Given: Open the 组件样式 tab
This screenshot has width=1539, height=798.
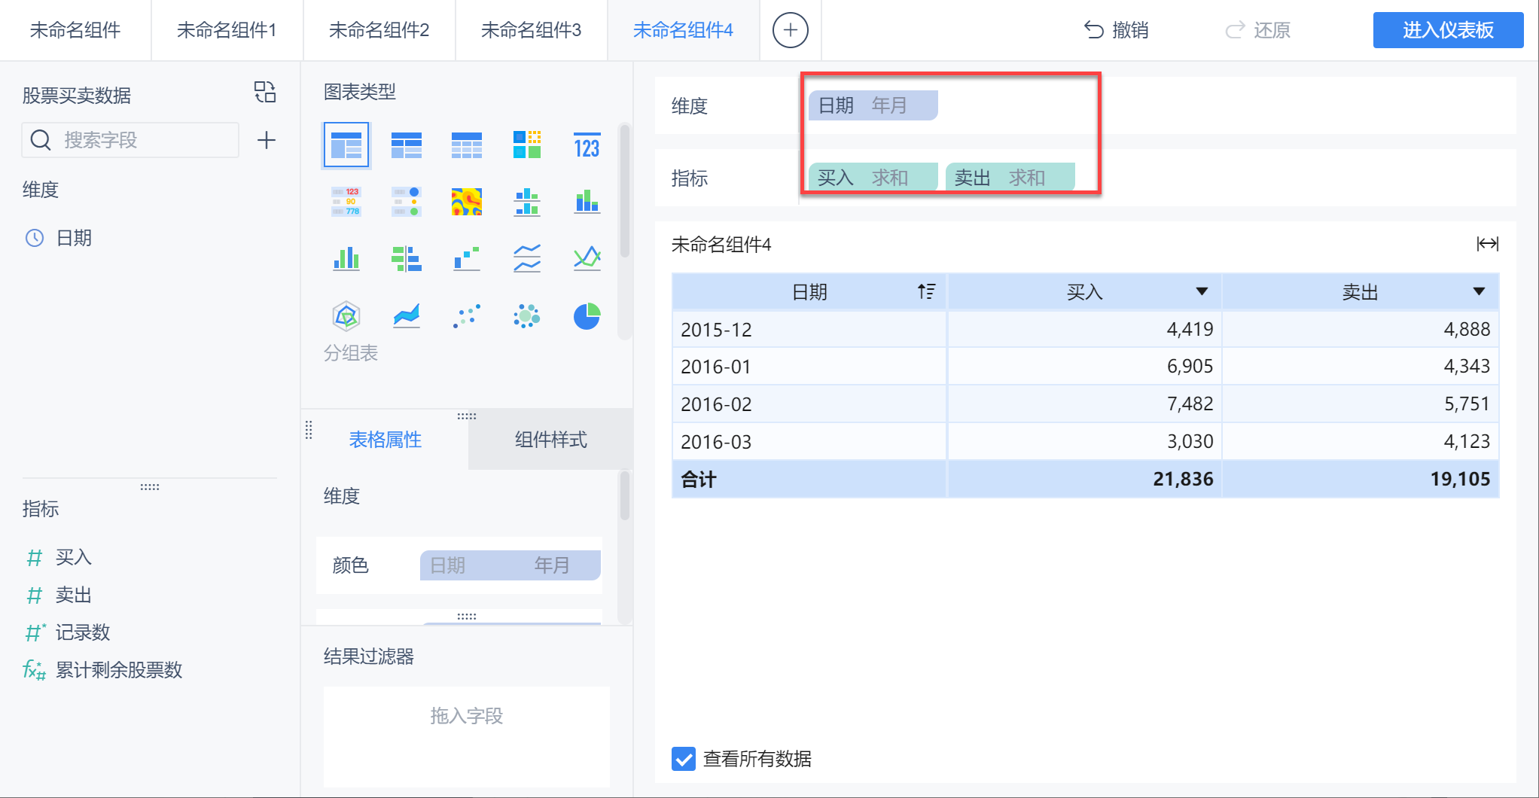Looking at the screenshot, I should pos(550,440).
